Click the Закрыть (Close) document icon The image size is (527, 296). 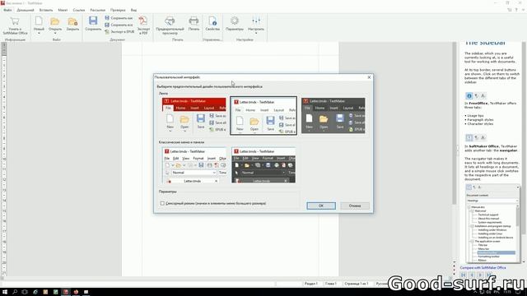click(72, 21)
